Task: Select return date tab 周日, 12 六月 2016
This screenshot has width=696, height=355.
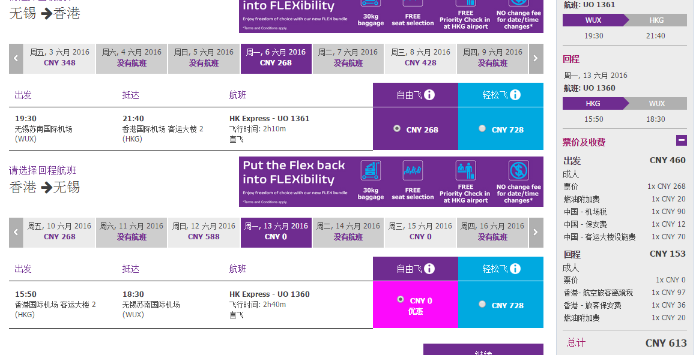Action: coord(204,232)
